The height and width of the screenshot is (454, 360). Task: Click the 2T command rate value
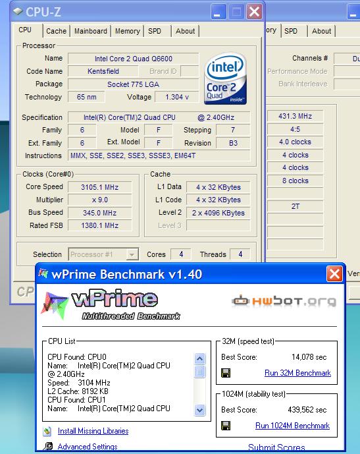coord(295,206)
